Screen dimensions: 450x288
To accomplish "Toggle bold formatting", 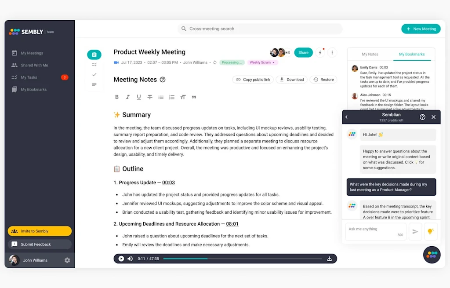I will 117,97.
